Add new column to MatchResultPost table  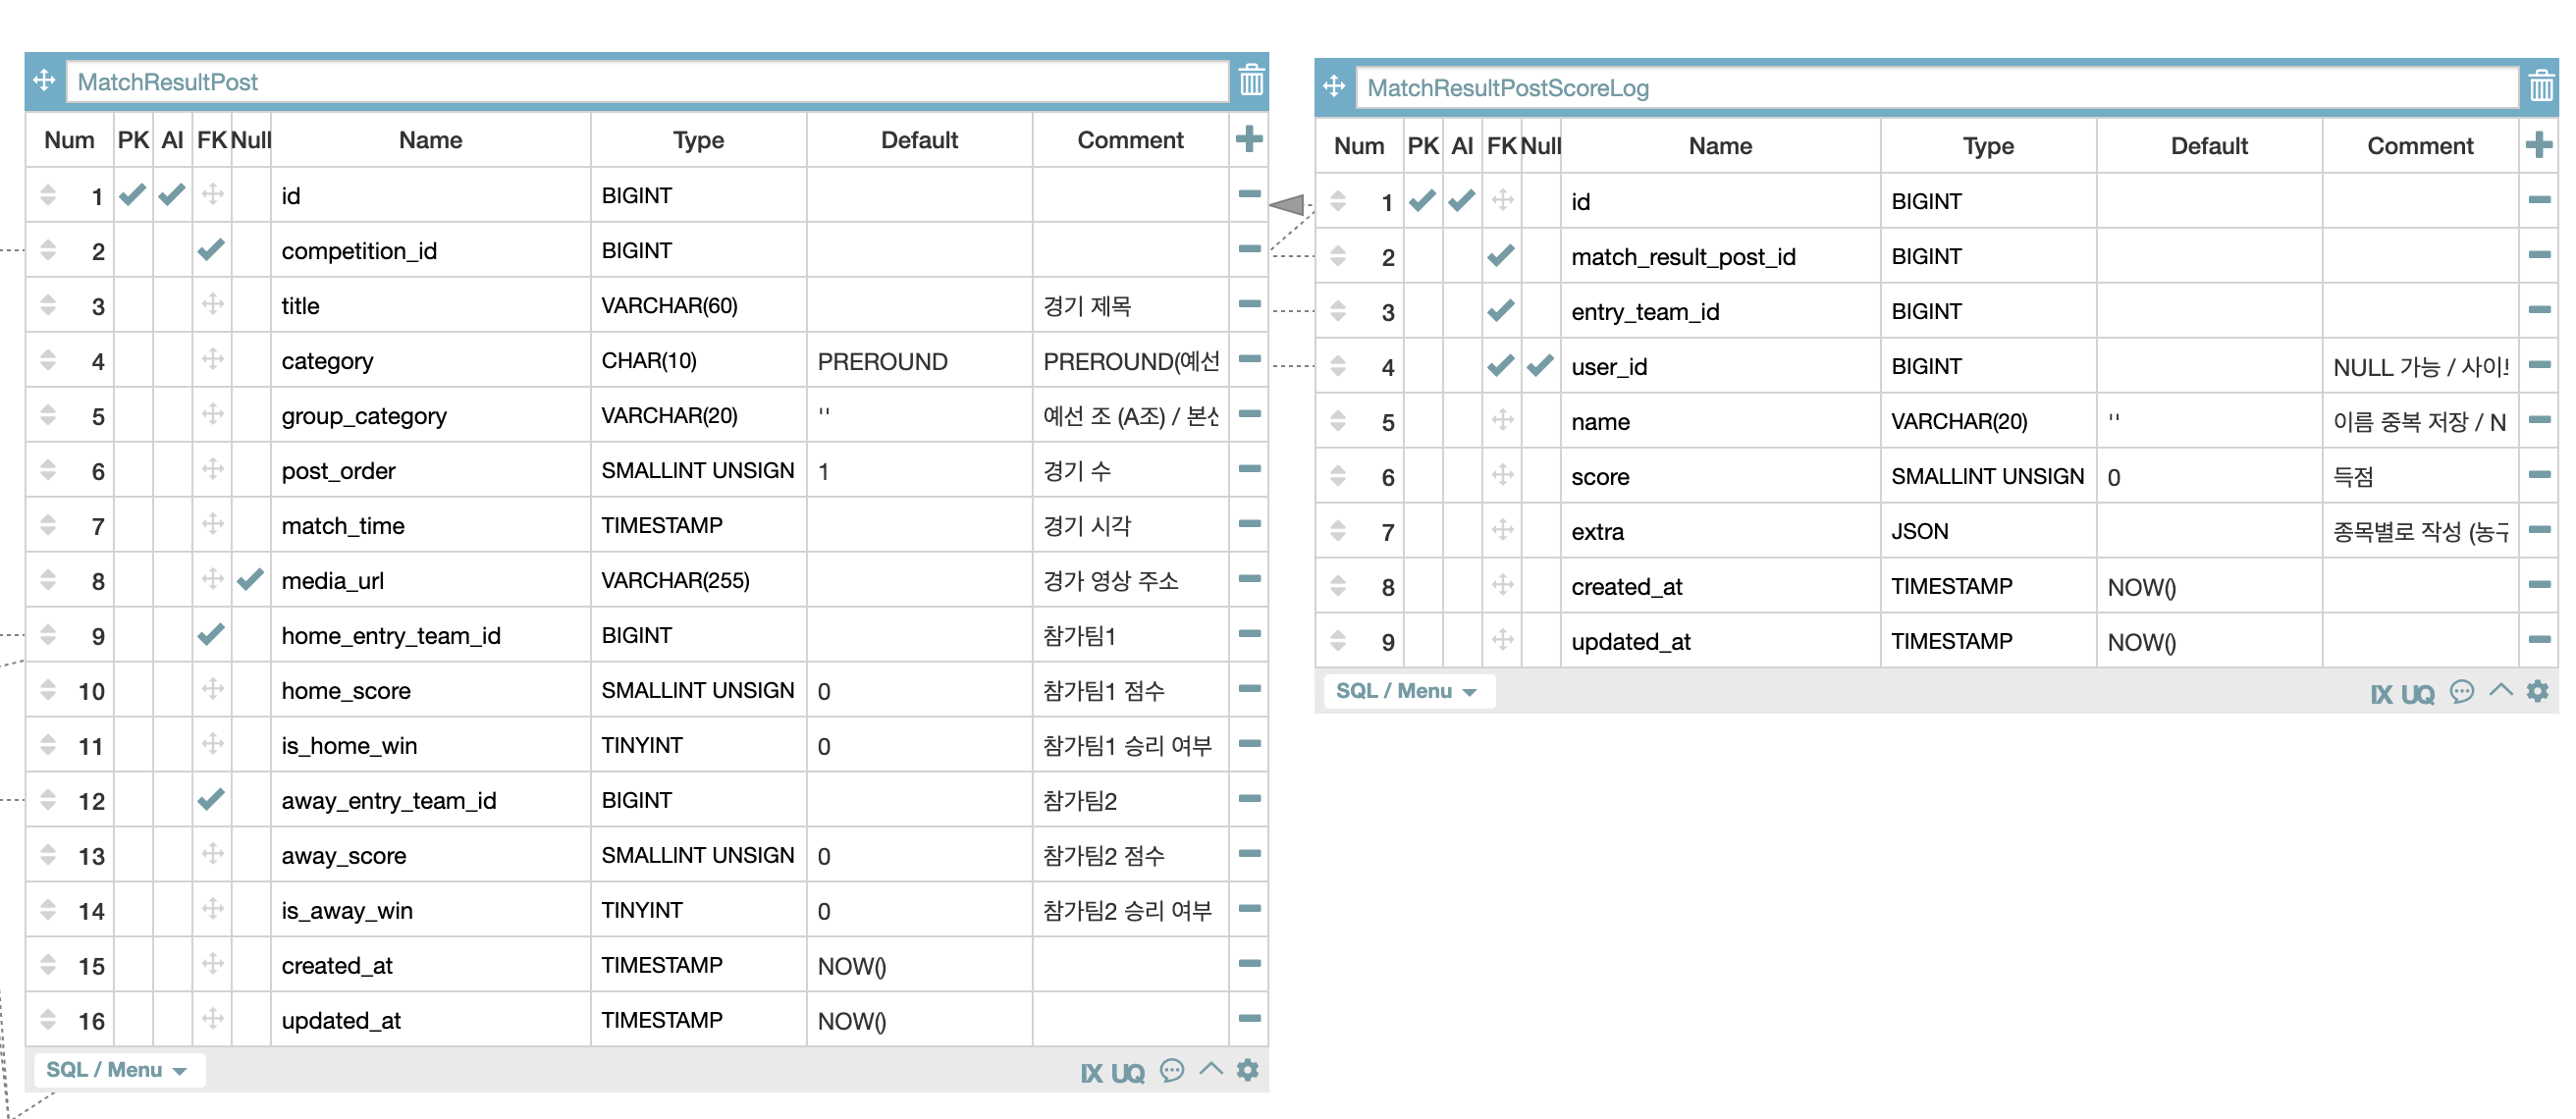pyautogui.click(x=1249, y=139)
